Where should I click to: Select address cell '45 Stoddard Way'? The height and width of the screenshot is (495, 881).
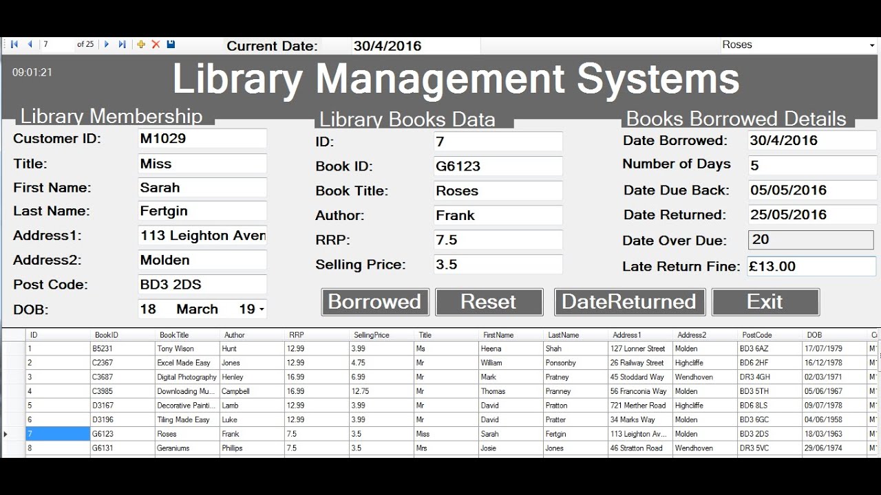click(x=640, y=377)
